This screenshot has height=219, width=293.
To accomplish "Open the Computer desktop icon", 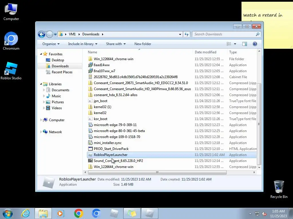I will pyautogui.click(x=11, y=12).
